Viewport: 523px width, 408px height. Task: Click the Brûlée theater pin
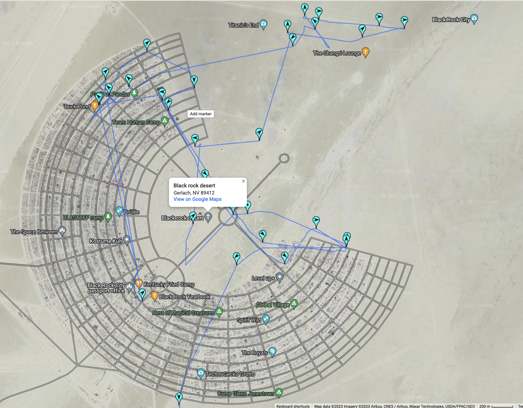pos(119,211)
